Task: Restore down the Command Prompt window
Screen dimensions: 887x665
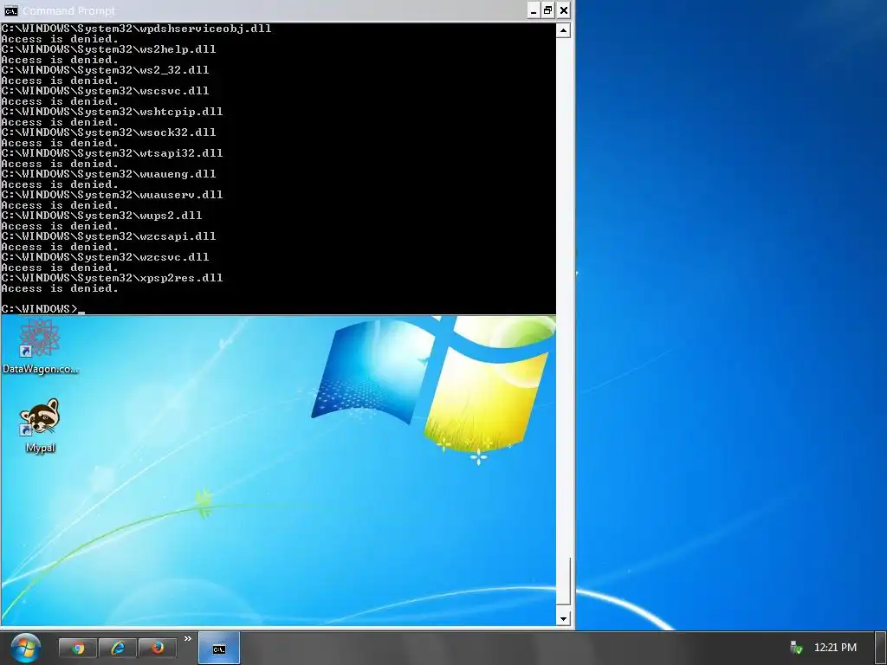Action: pyautogui.click(x=548, y=10)
